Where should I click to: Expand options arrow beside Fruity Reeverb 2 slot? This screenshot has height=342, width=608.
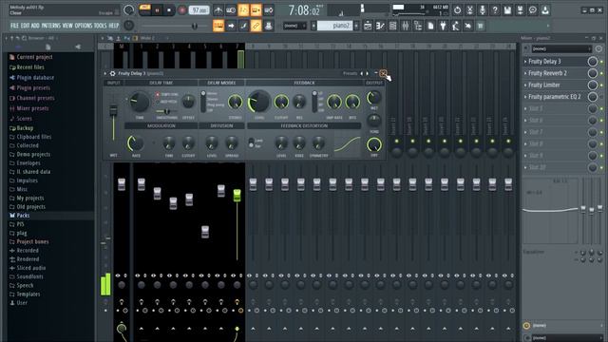[x=525, y=73]
